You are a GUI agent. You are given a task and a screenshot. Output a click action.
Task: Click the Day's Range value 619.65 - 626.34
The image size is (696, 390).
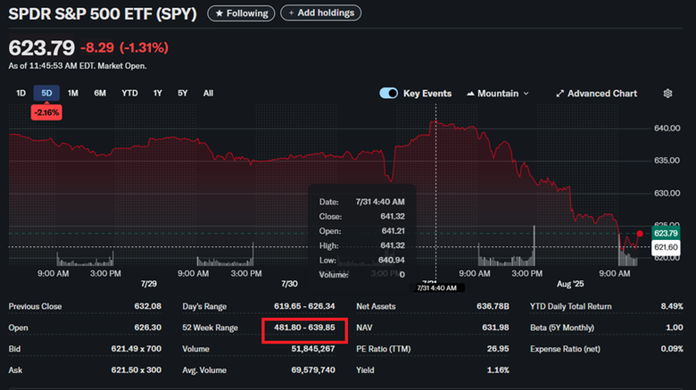pyautogui.click(x=304, y=306)
